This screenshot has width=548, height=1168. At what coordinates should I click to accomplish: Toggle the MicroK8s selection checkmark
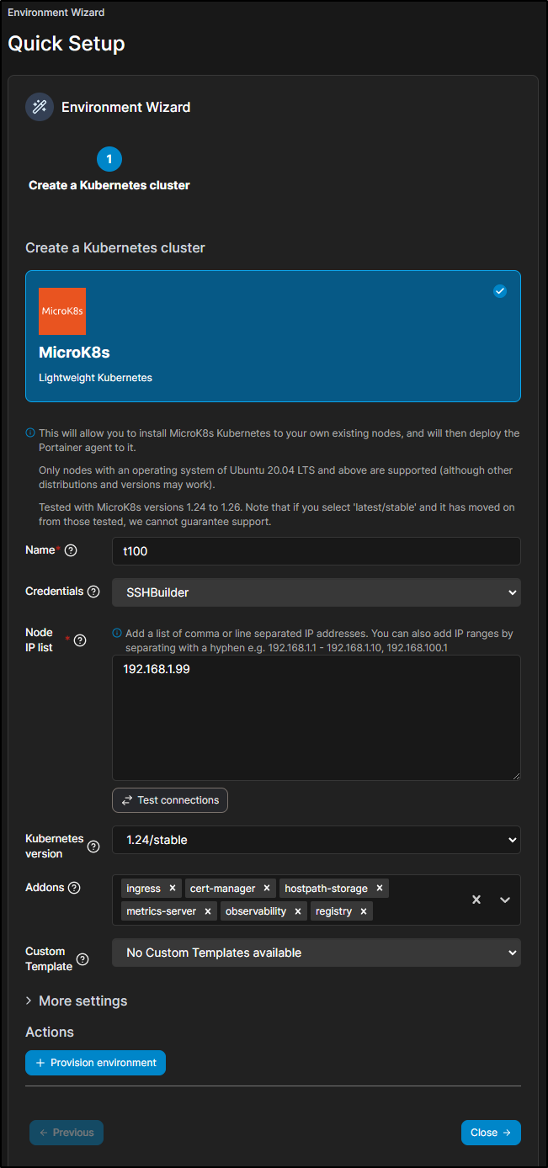point(500,291)
